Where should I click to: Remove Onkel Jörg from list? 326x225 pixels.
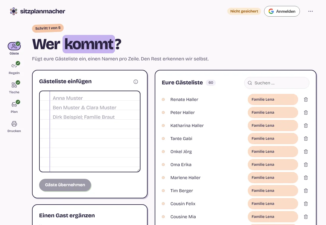pos(306,152)
